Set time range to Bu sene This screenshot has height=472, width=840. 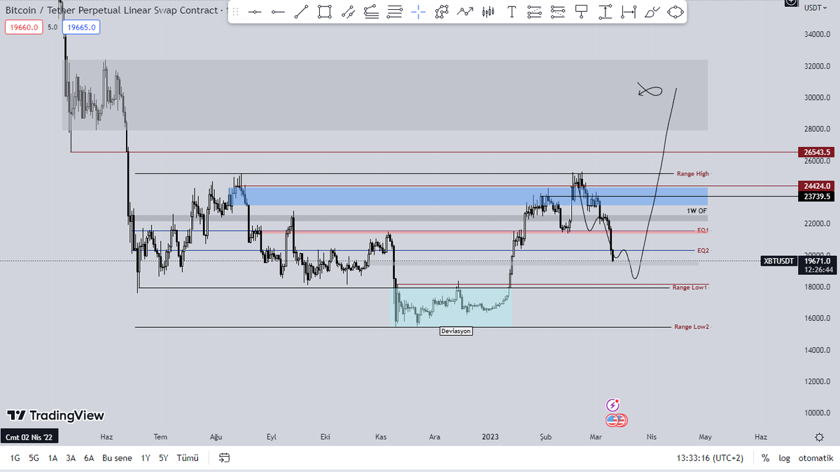point(117,458)
